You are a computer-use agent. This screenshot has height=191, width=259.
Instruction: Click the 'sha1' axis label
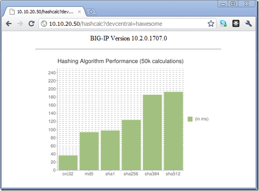[x=110, y=174]
